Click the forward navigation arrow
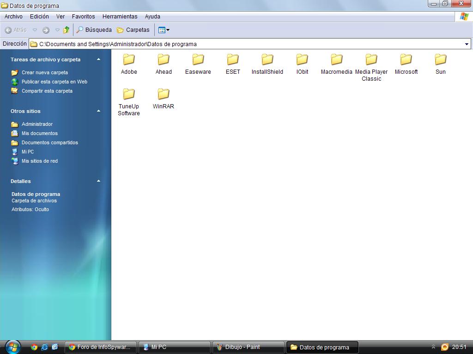 tap(46, 30)
